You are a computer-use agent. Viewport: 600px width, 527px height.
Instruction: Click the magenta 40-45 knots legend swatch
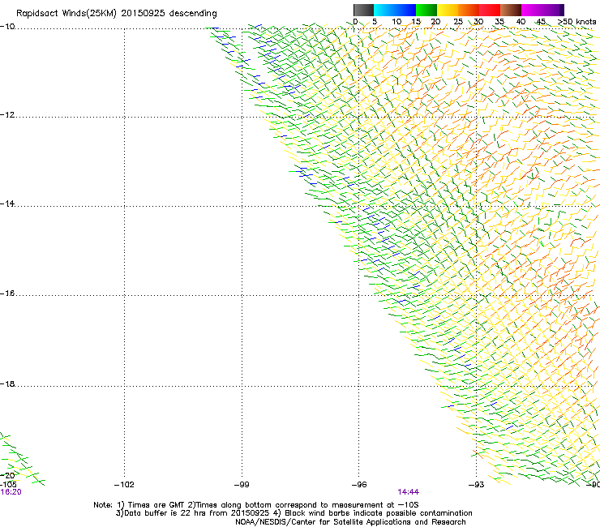pyautogui.click(x=532, y=10)
